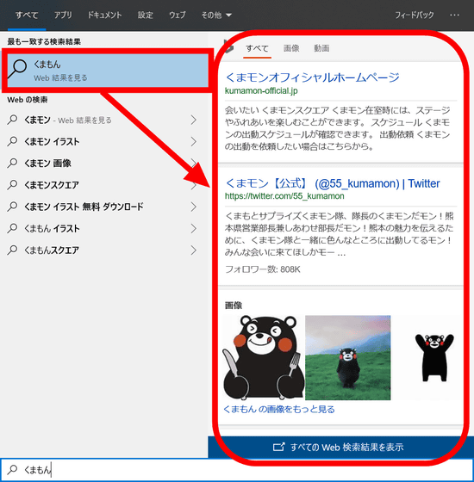Open the くまもん best match result

(x=108, y=71)
